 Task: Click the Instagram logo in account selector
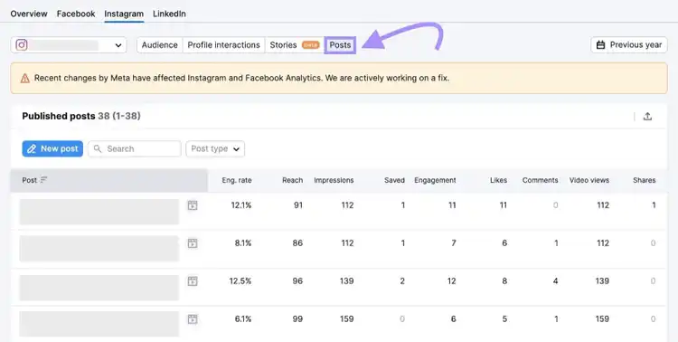[x=22, y=44]
